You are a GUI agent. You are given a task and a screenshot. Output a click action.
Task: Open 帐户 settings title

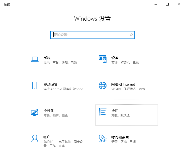[x=47, y=137]
